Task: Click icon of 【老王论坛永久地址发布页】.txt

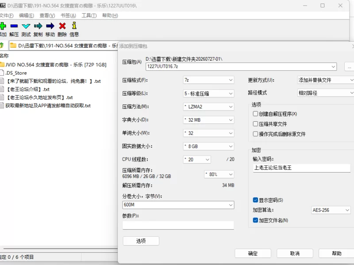Action: [2, 97]
